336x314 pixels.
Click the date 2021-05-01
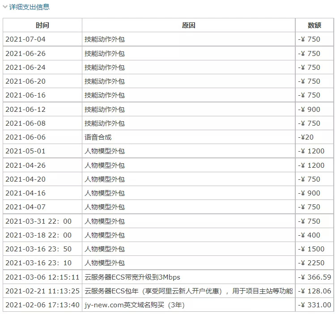[26, 151]
